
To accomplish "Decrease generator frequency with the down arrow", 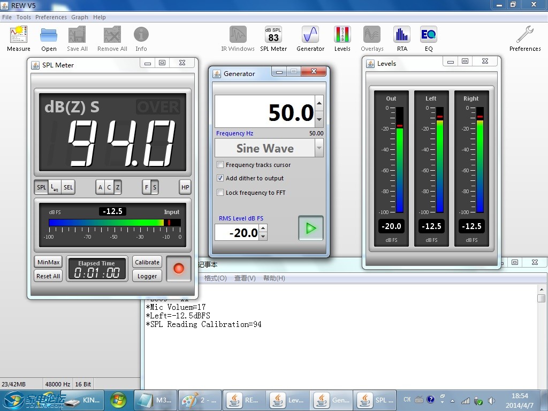I will pos(319,119).
